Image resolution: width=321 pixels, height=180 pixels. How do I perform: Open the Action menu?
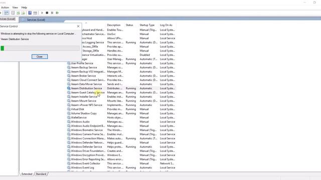click(5, 7)
